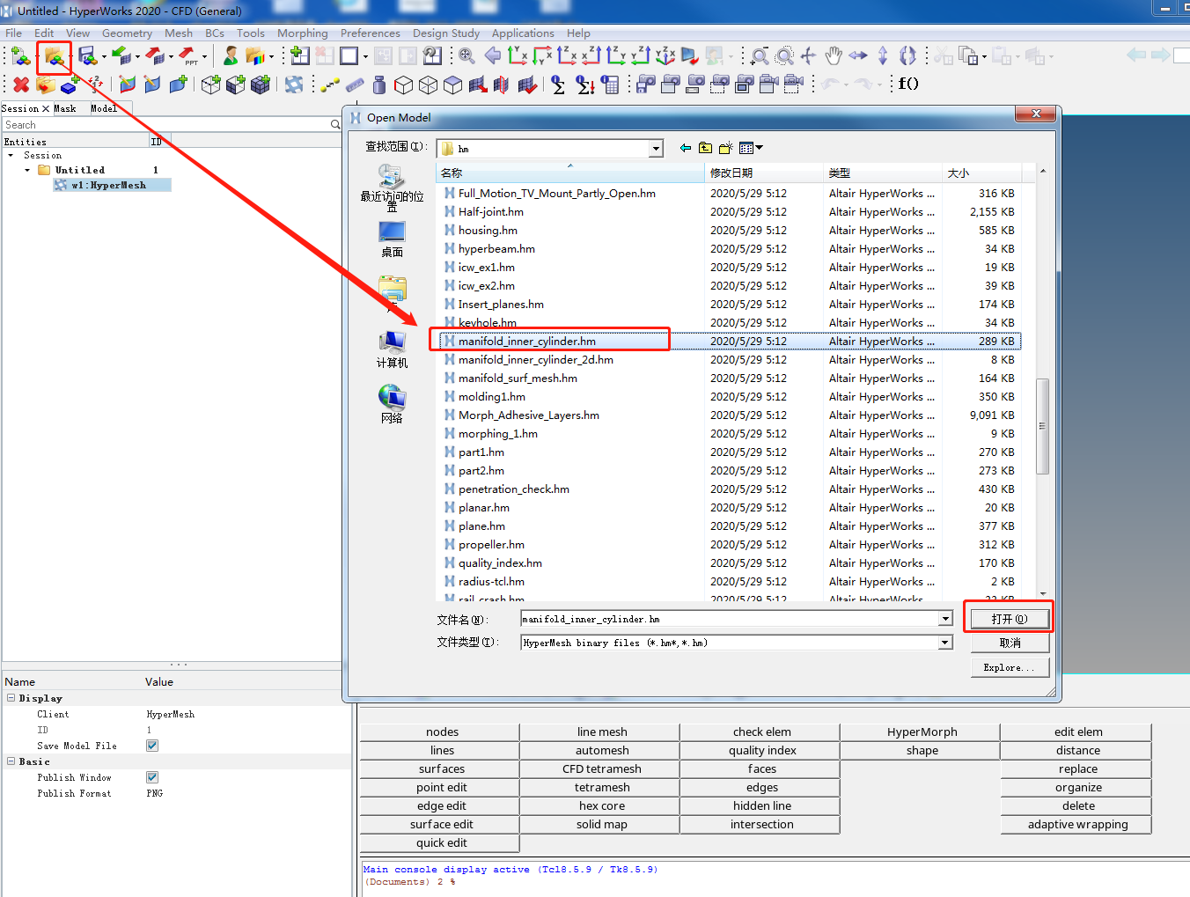This screenshot has height=897, width=1190.
Task: Open the Morphing menu
Action: pyautogui.click(x=302, y=33)
